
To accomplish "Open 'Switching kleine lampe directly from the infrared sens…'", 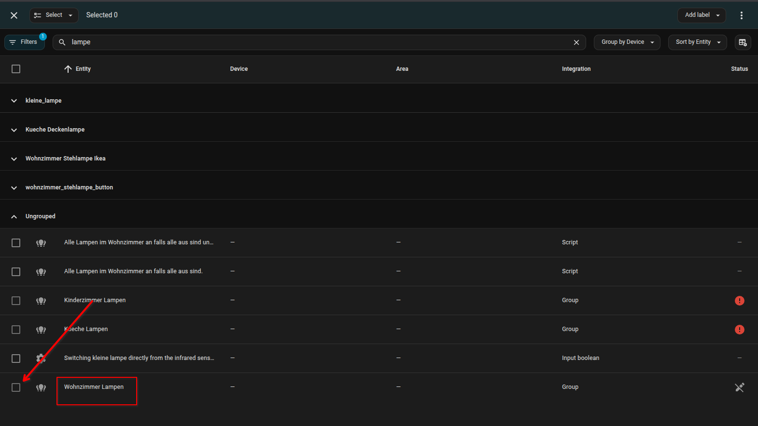I will (x=139, y=358).
